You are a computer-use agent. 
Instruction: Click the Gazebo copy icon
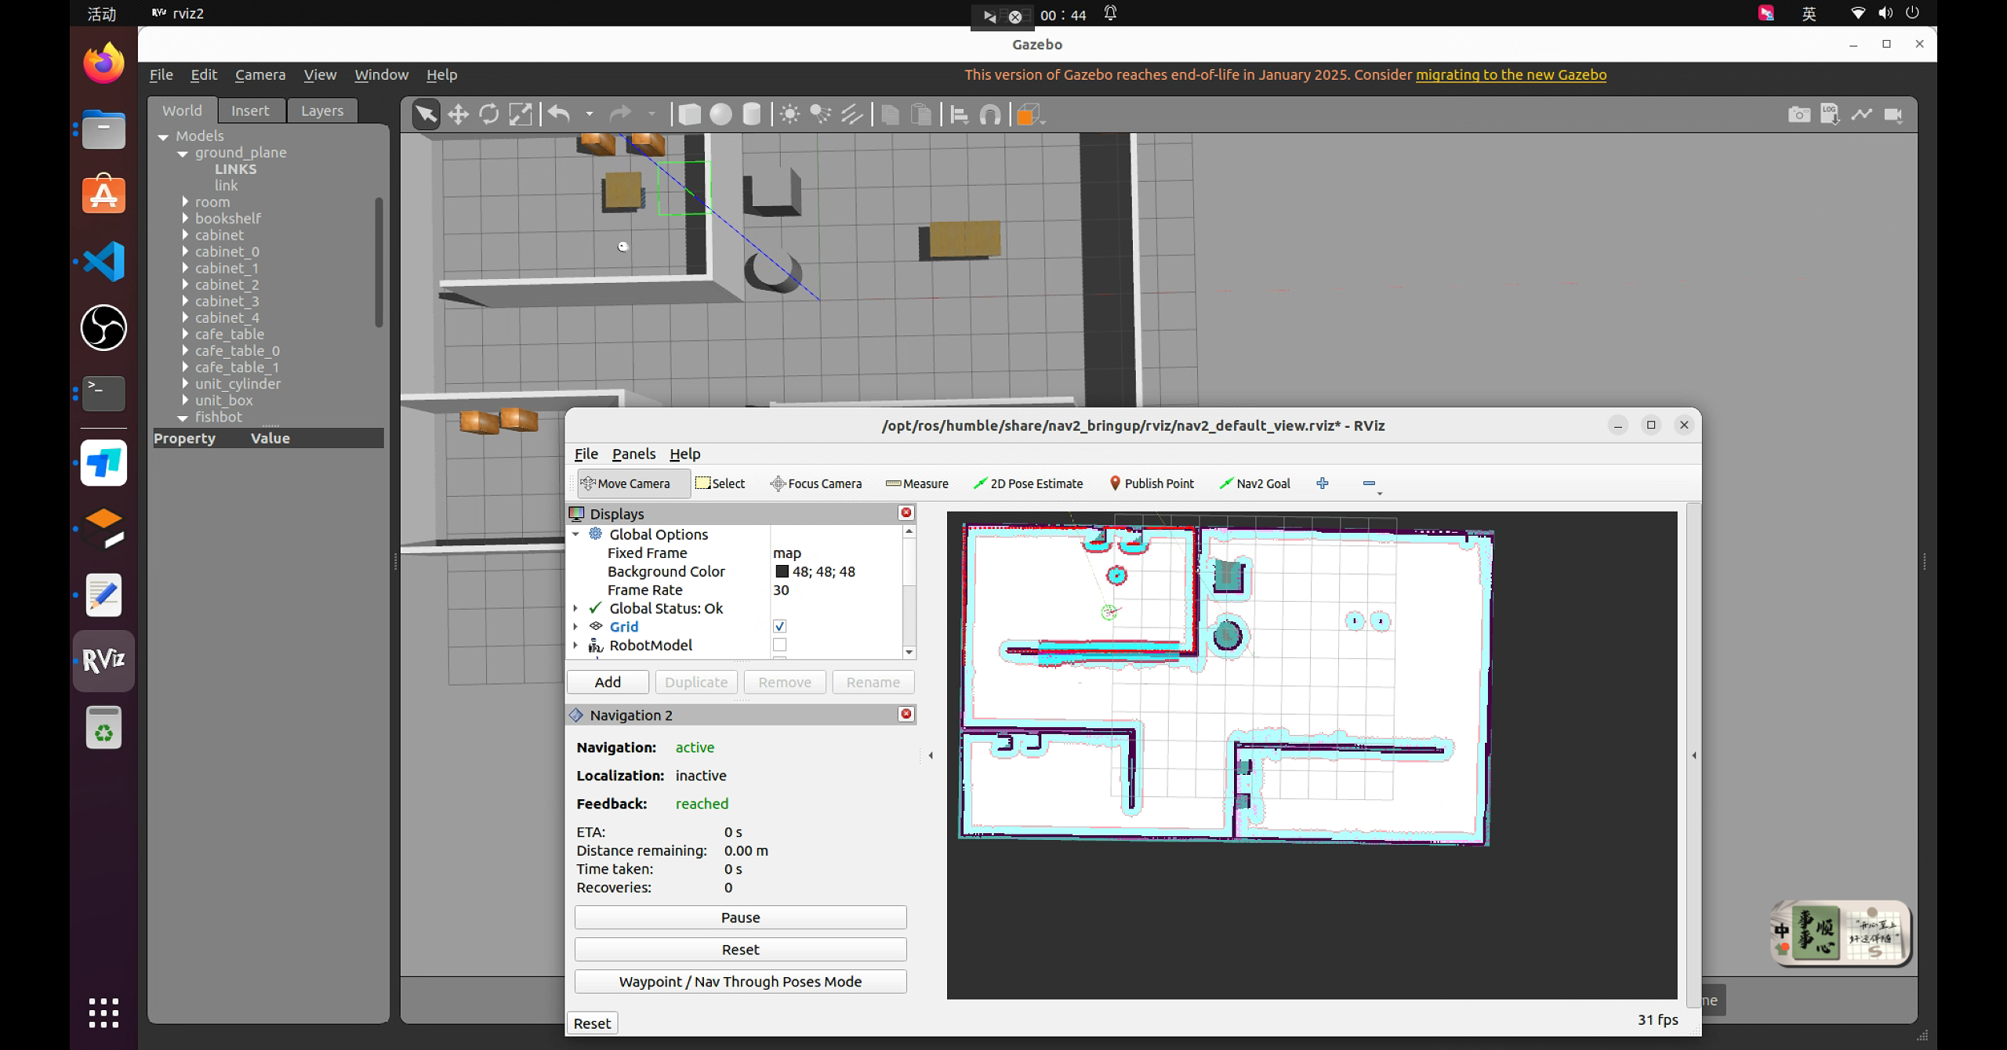coord(891,115)
